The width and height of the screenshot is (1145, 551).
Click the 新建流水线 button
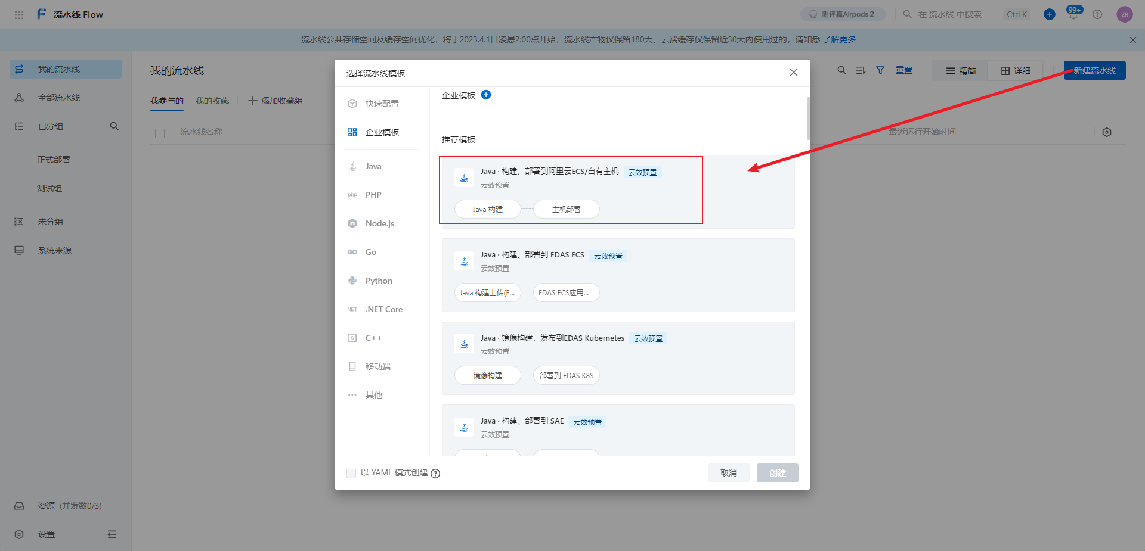coord(1095,70)
